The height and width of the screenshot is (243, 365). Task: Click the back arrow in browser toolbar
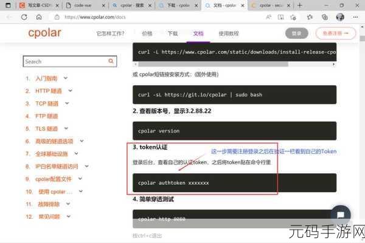click(9, 17)
